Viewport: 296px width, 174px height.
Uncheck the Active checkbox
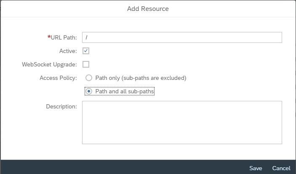click(x=86, y=51)
